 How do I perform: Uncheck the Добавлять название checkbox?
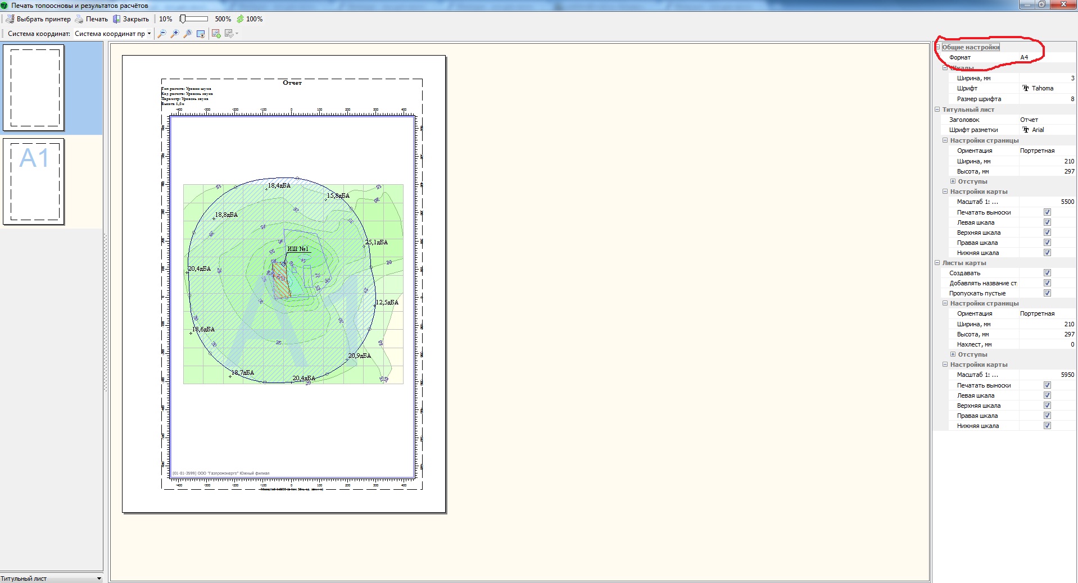tap(1047, 283)
